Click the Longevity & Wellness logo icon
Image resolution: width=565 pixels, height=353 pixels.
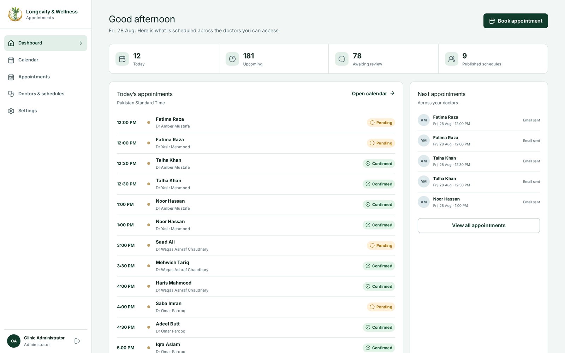15,14
